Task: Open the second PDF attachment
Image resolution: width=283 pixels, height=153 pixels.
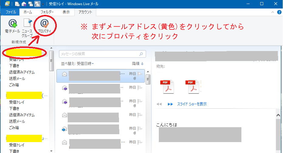Action: [193, 87]
